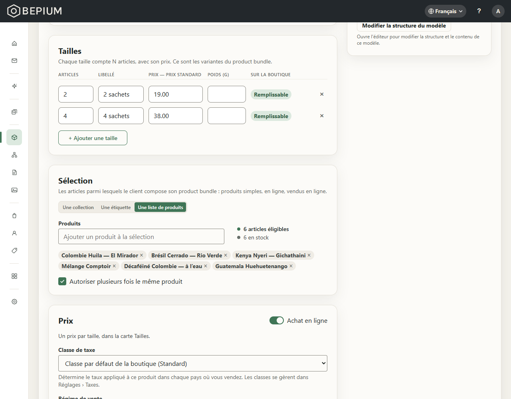Edit the label field '4 sachets'
Viewport: 511px width, 399px height.
(x=121, y=116)
